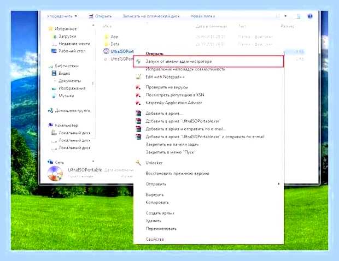Expand the Отправить submenu arrow
The image size is (339, 261).
pos(279,184)
